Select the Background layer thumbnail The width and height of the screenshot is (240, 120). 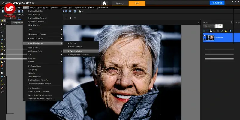click(210, 37)
